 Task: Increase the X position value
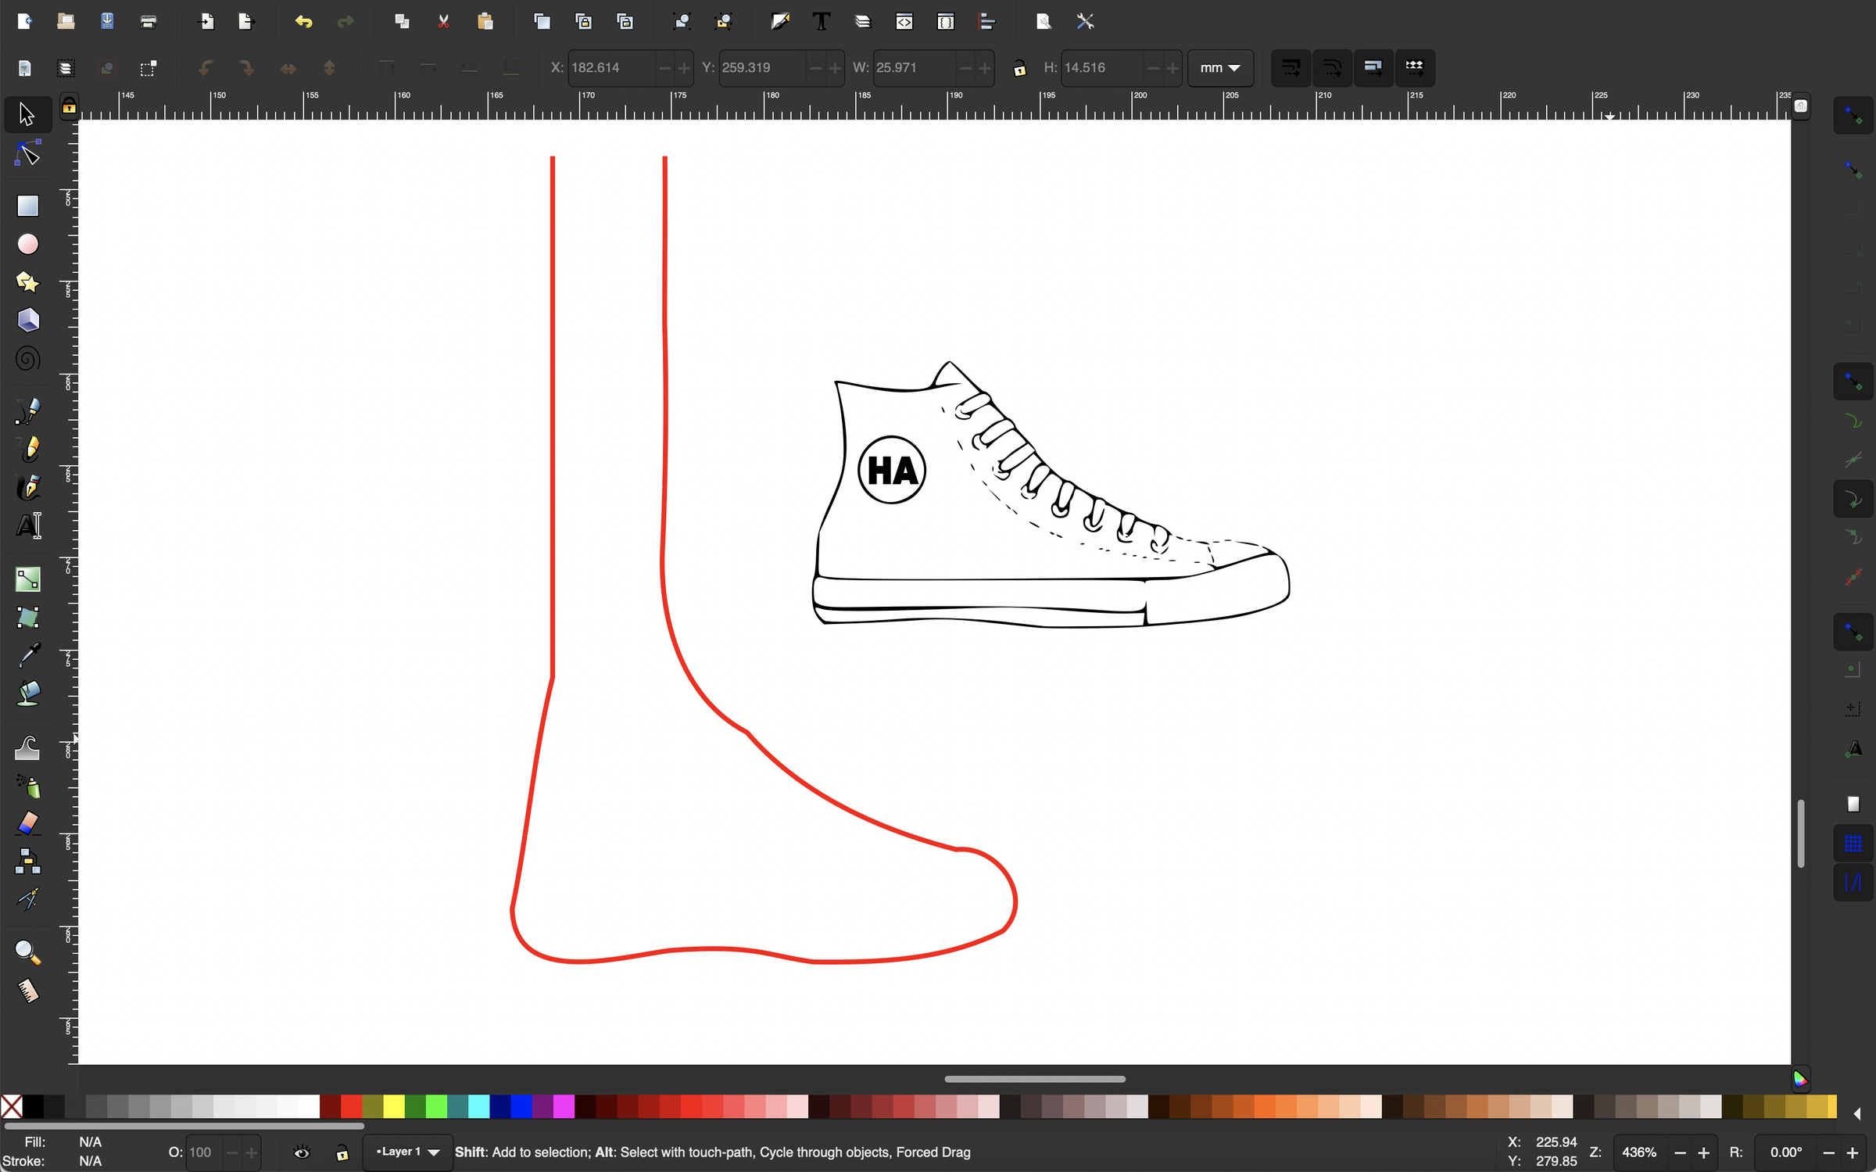(x=684, y=69)
